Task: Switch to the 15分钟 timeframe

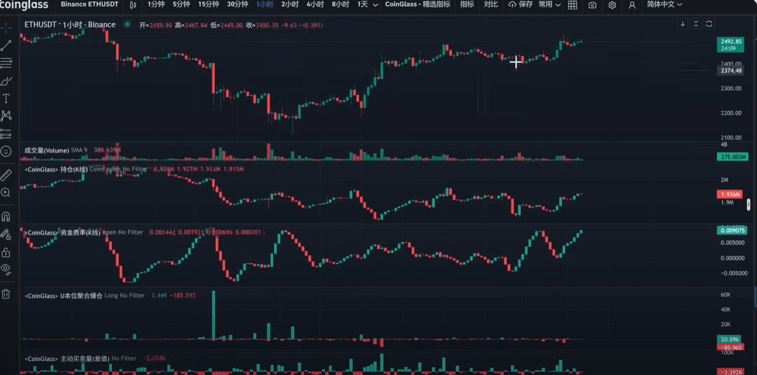Action: click(208, 5)
